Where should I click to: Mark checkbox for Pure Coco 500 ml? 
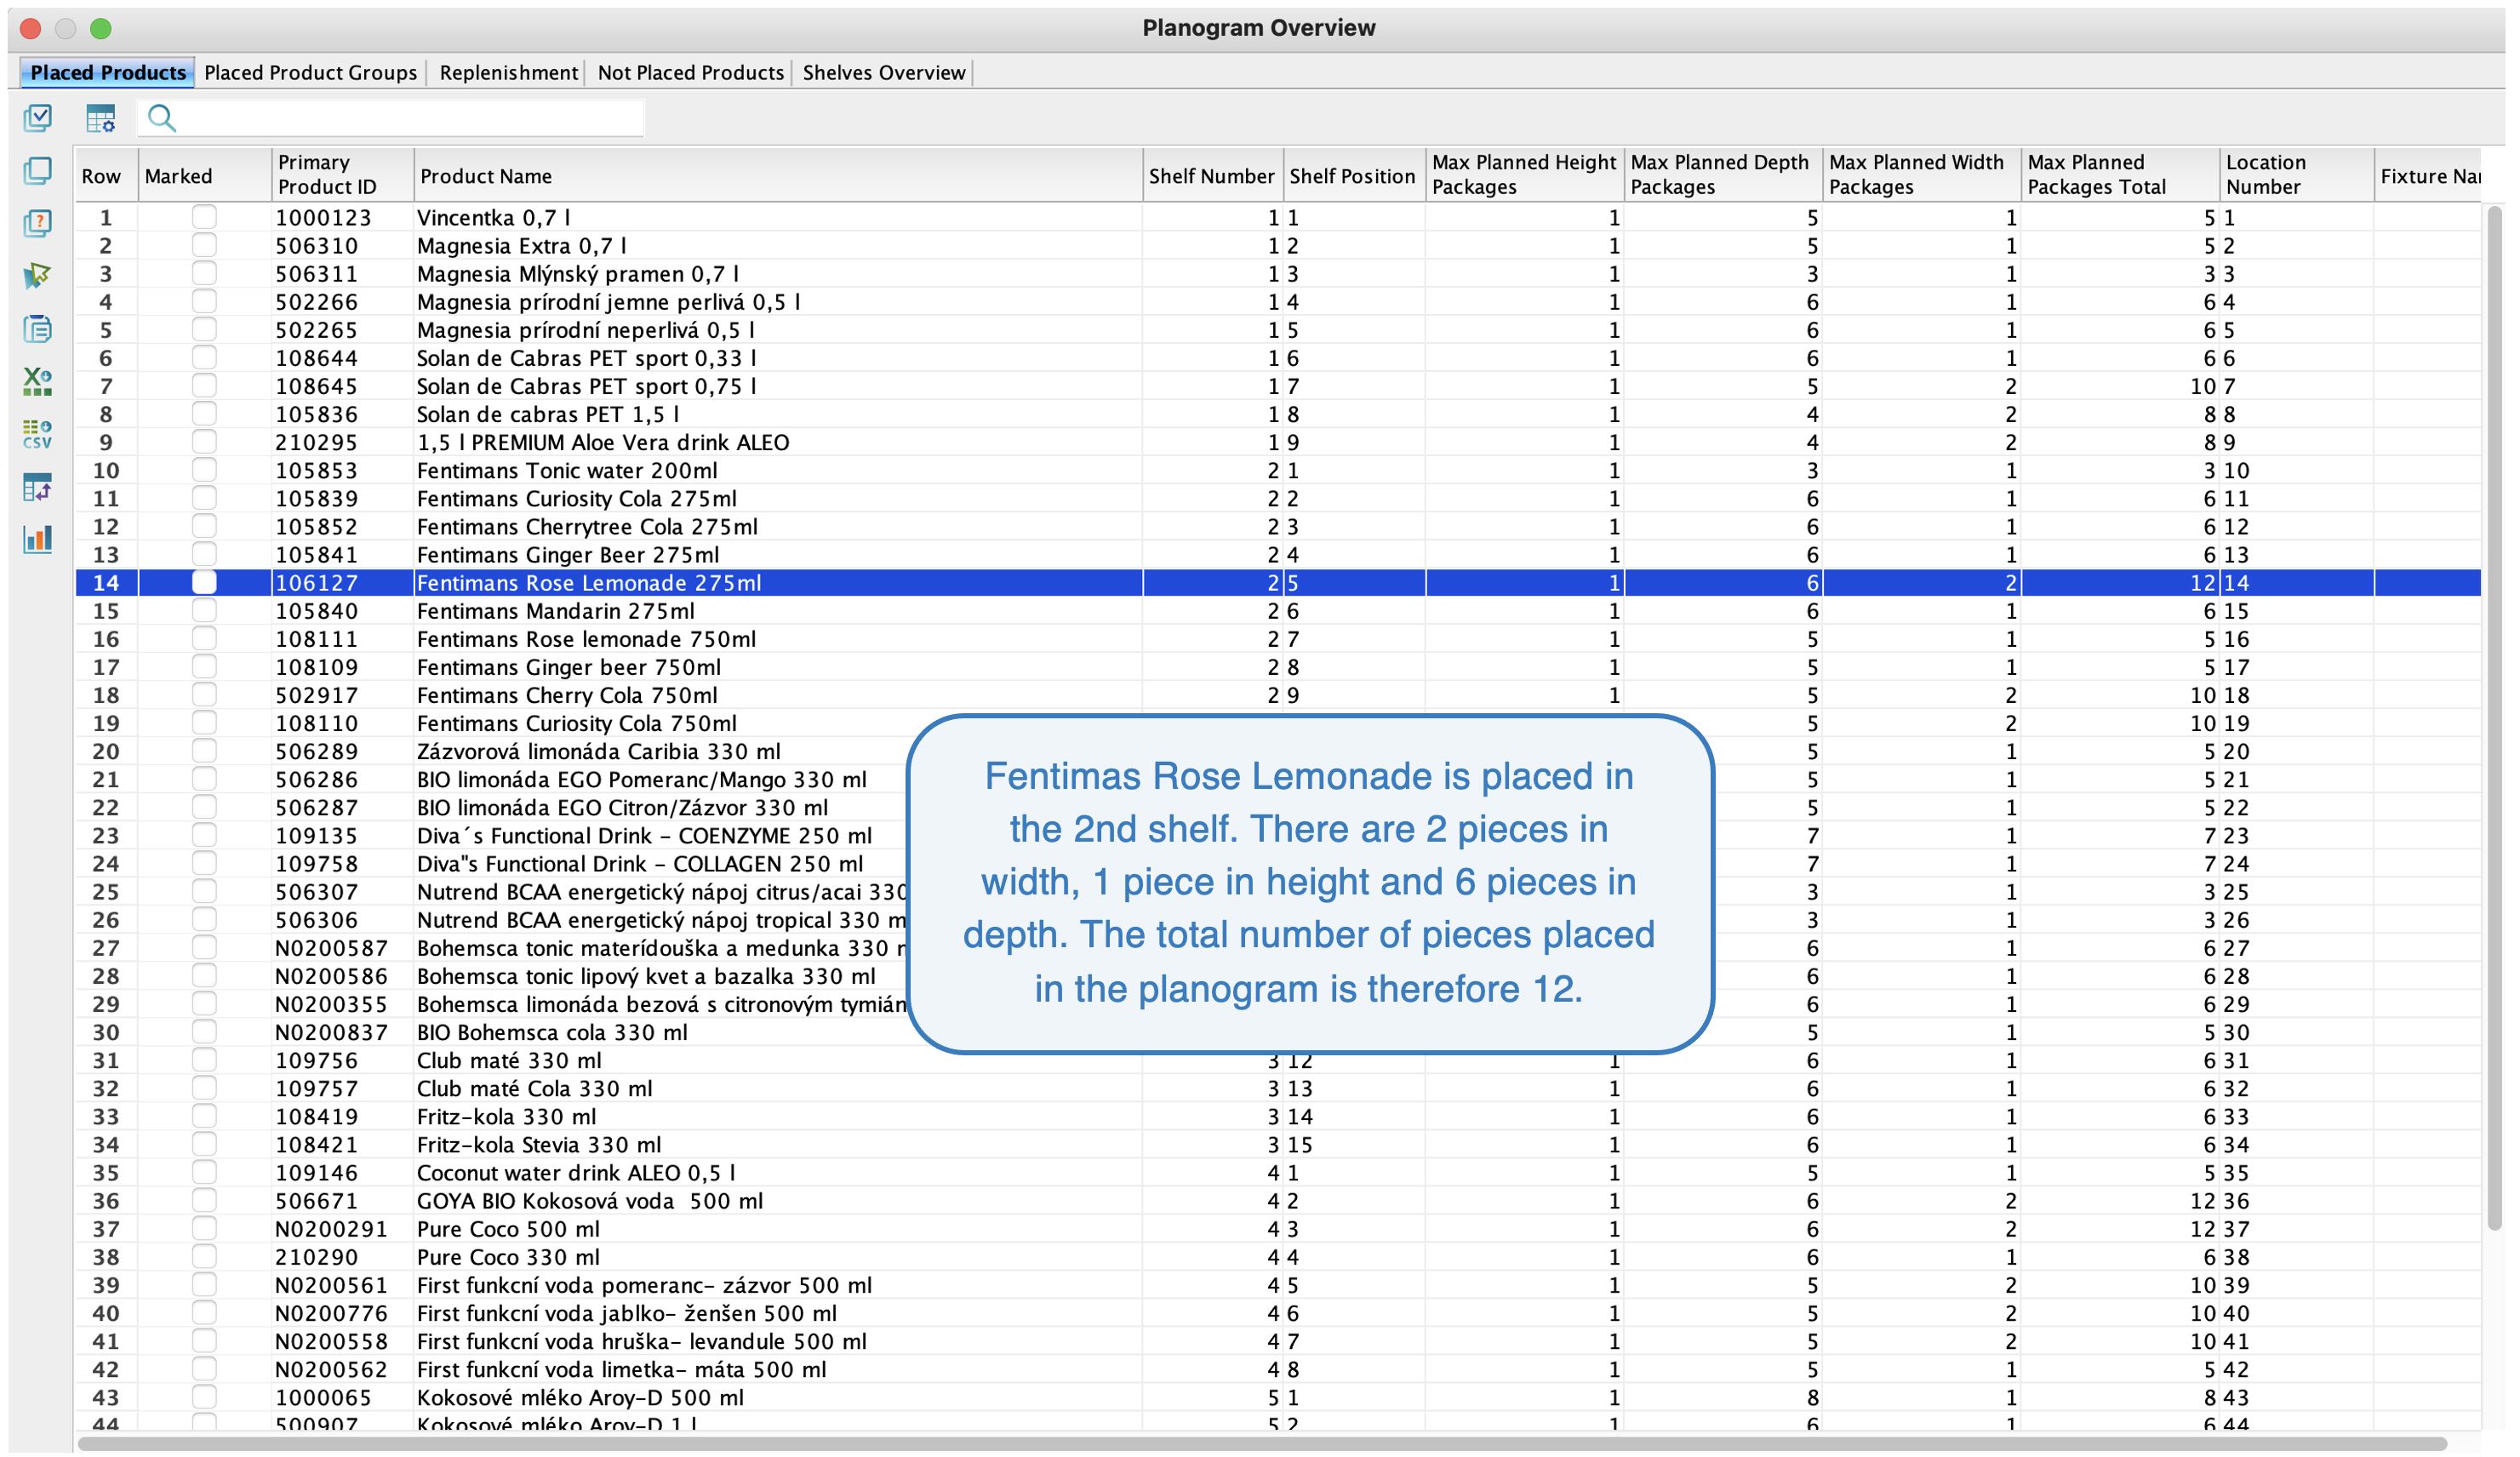(x=204, y=1228)
